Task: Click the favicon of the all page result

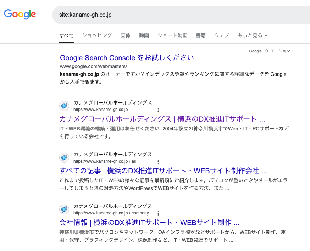Action: click(64, 158)
